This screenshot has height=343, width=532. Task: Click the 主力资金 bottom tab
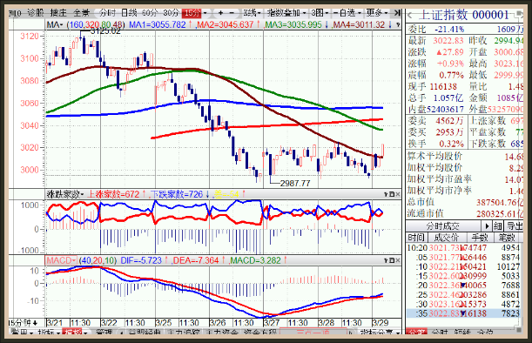(x=222, y=333)
